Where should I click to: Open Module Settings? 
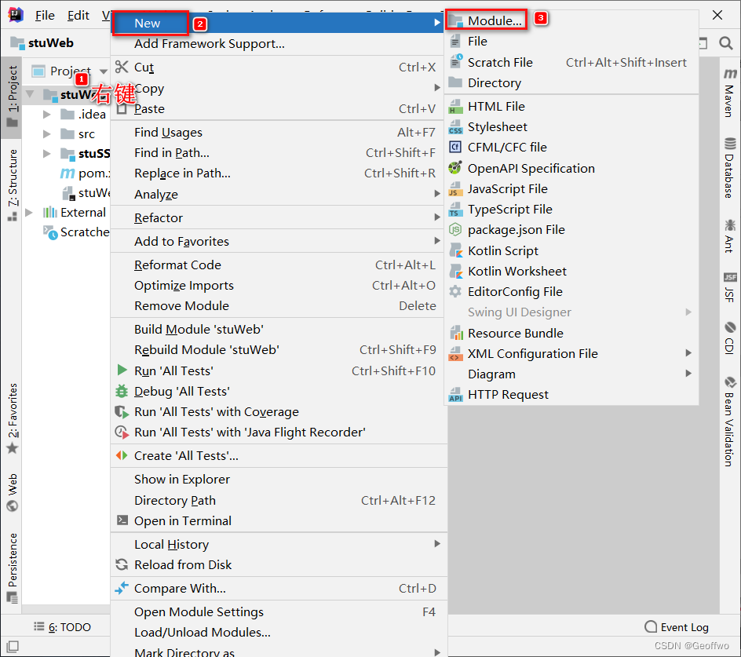click(x=279, y=612)
